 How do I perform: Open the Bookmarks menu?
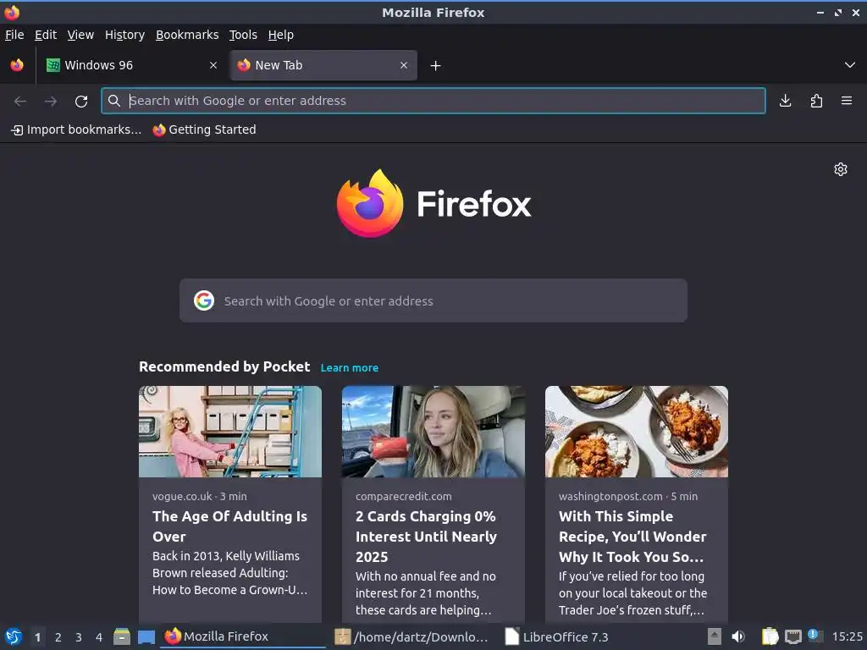[187, 35]
